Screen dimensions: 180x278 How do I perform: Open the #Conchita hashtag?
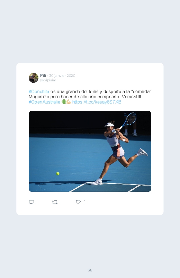tap(39, 92)
